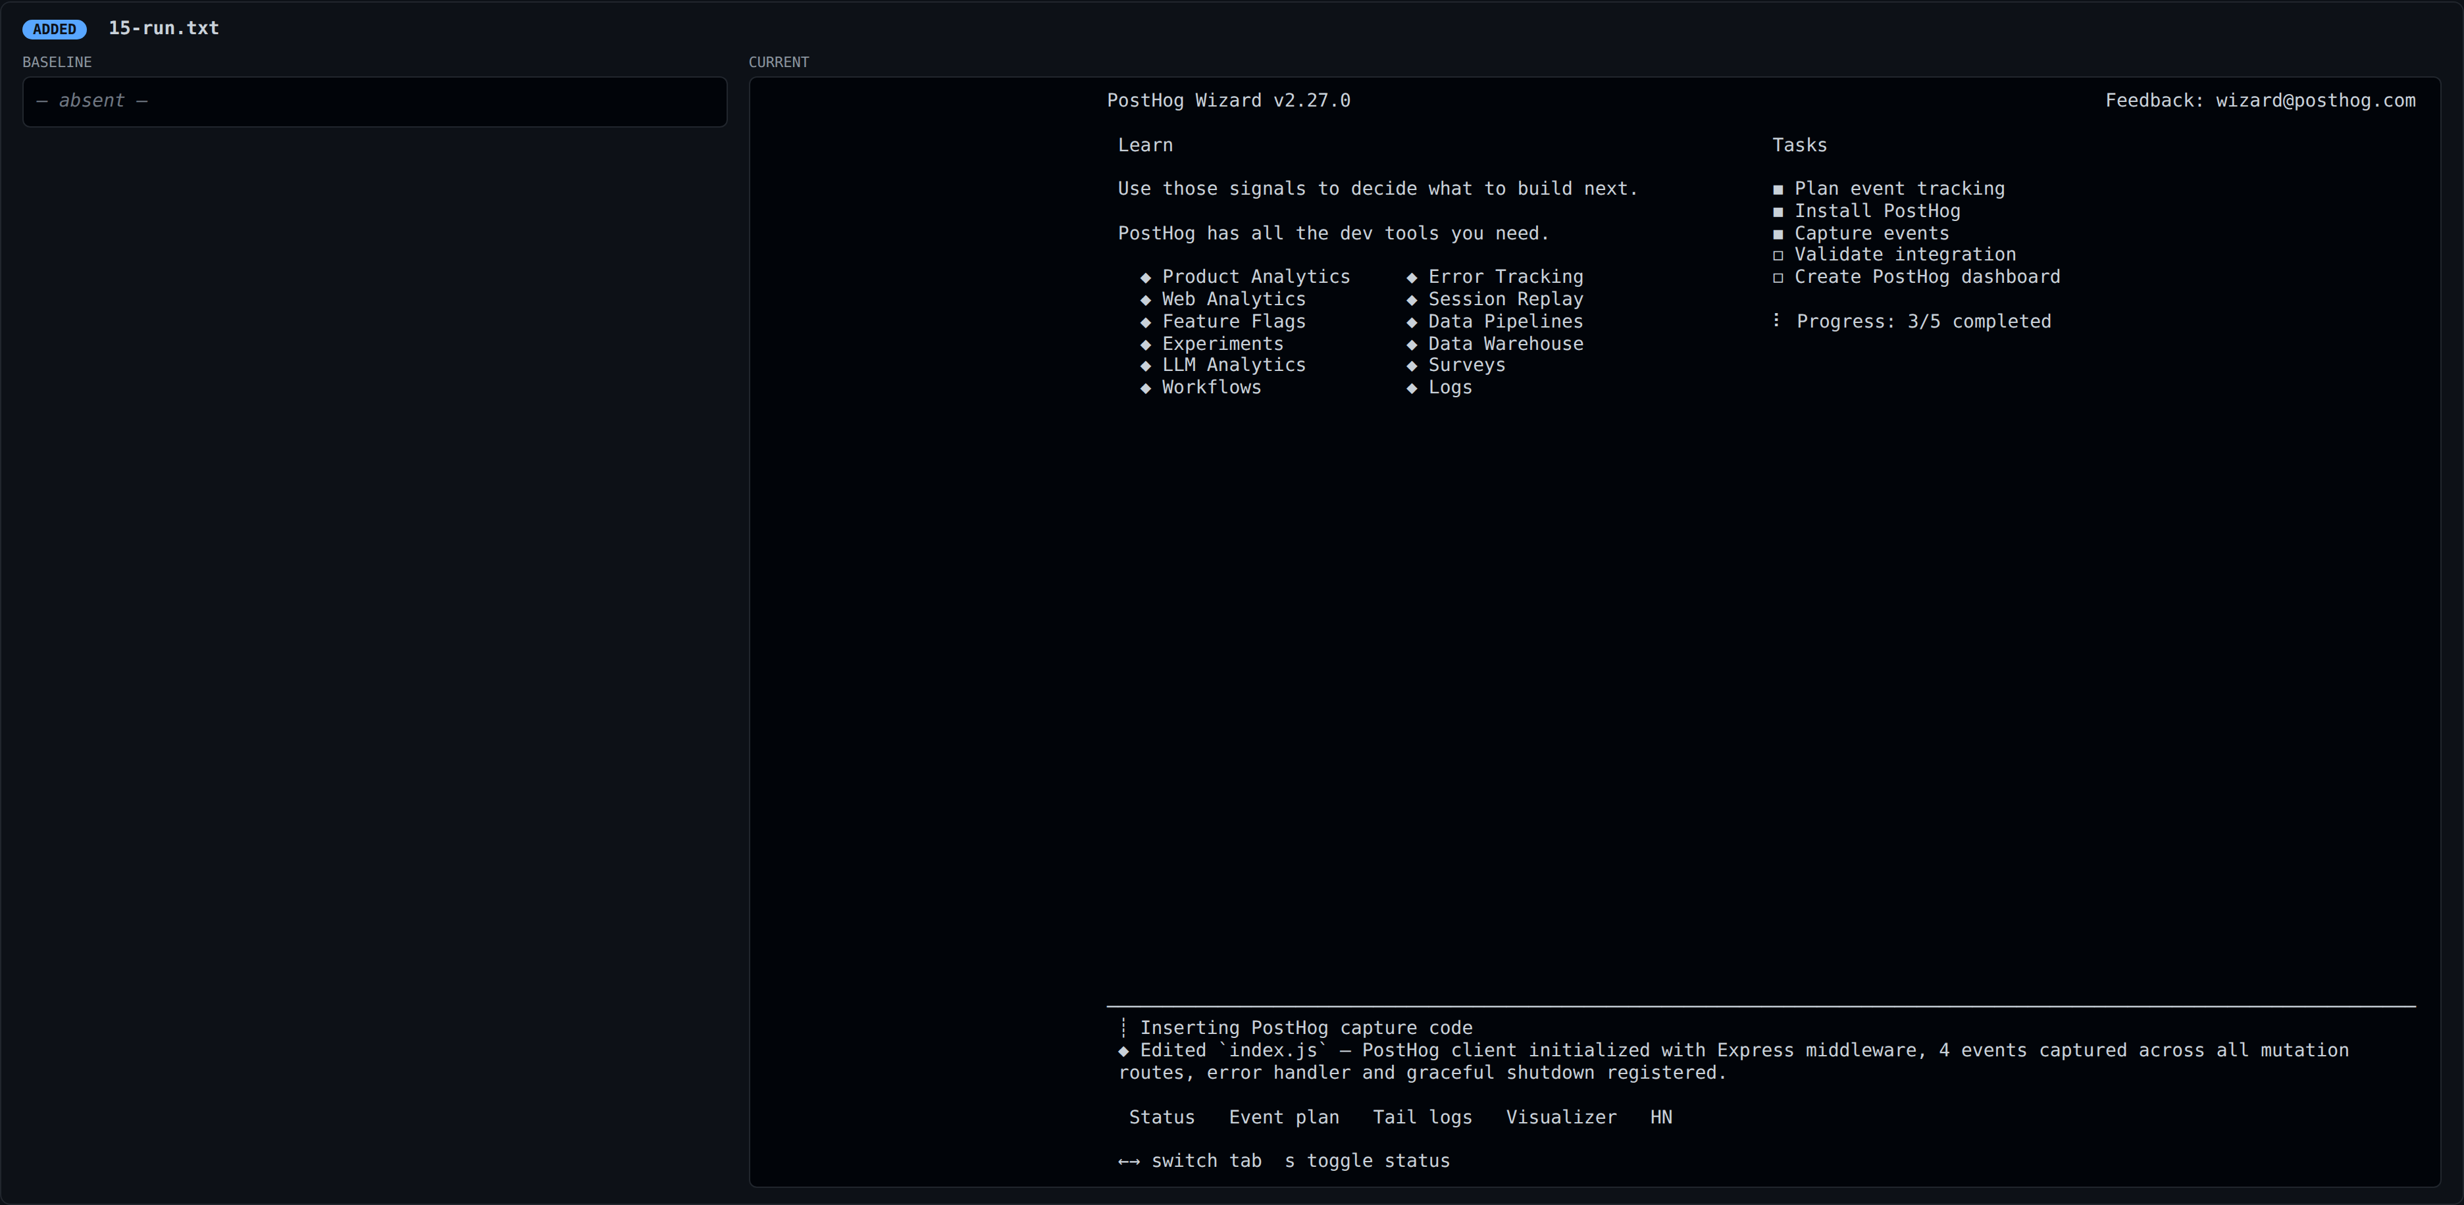Click the diamond bullet beside Data Pipelines
This screenshot has width=2464, height=1205.
(1412, 322)
